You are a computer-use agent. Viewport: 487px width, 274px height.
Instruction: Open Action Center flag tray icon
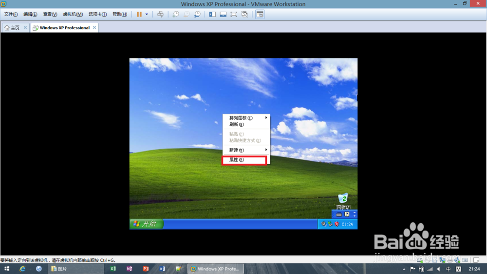tap(413, 269)
